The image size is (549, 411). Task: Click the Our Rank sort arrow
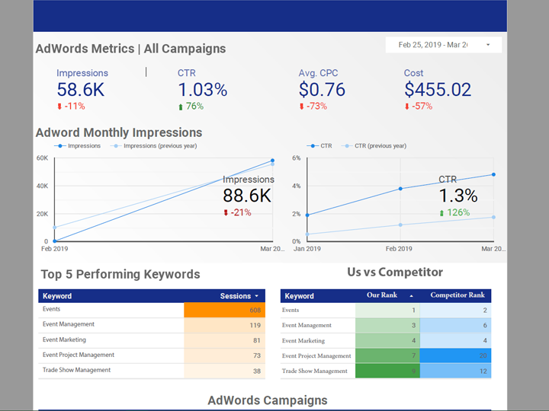tap(412, 296)
